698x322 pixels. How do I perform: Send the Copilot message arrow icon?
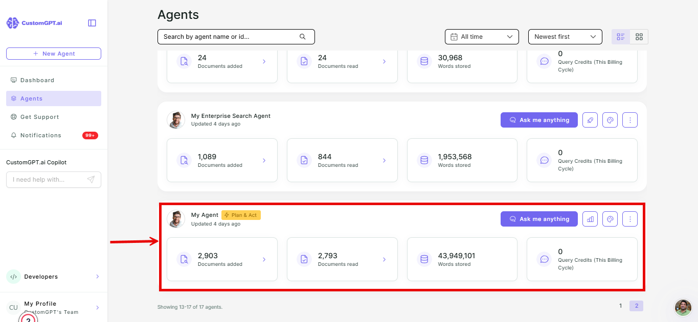(x=91, y=180)
